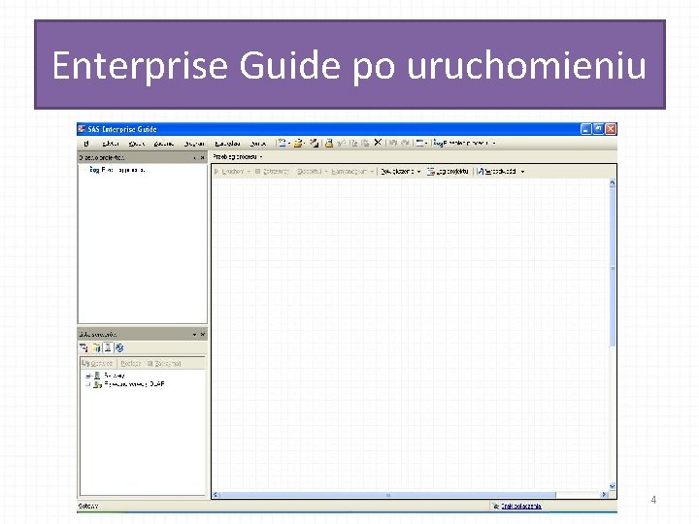Screen dimensions: 699x524
Task: Click Odśwież in the server list pane
Action: coord(98,364)
